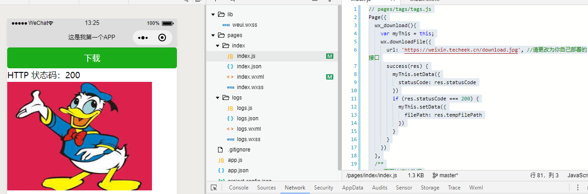Image resolution: width=588 pixels, height=194 pixels.
Task: Click the downloaded Donald Duck image
Action: pyautogui.click(x=80, y=136)
